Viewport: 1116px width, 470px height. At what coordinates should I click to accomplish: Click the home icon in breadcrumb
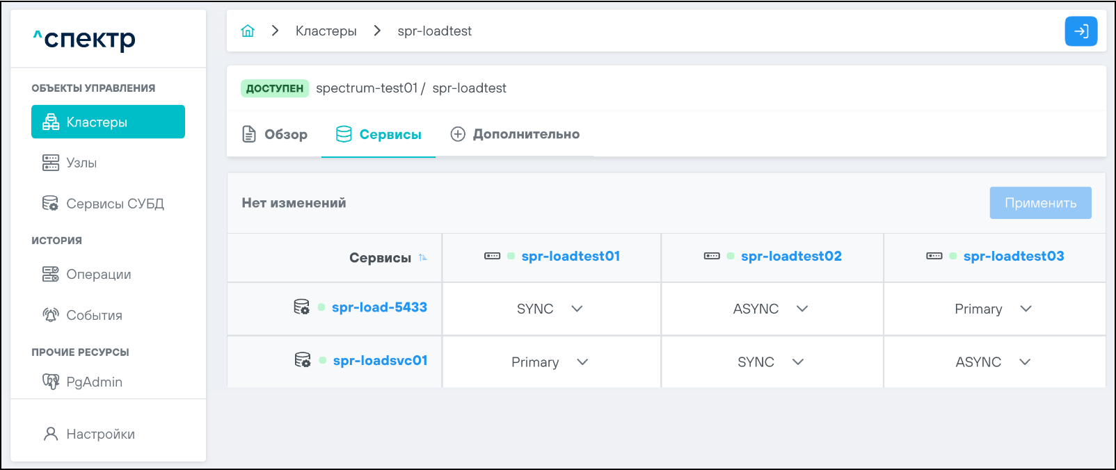pyautogui.click(x=248, y=31)
